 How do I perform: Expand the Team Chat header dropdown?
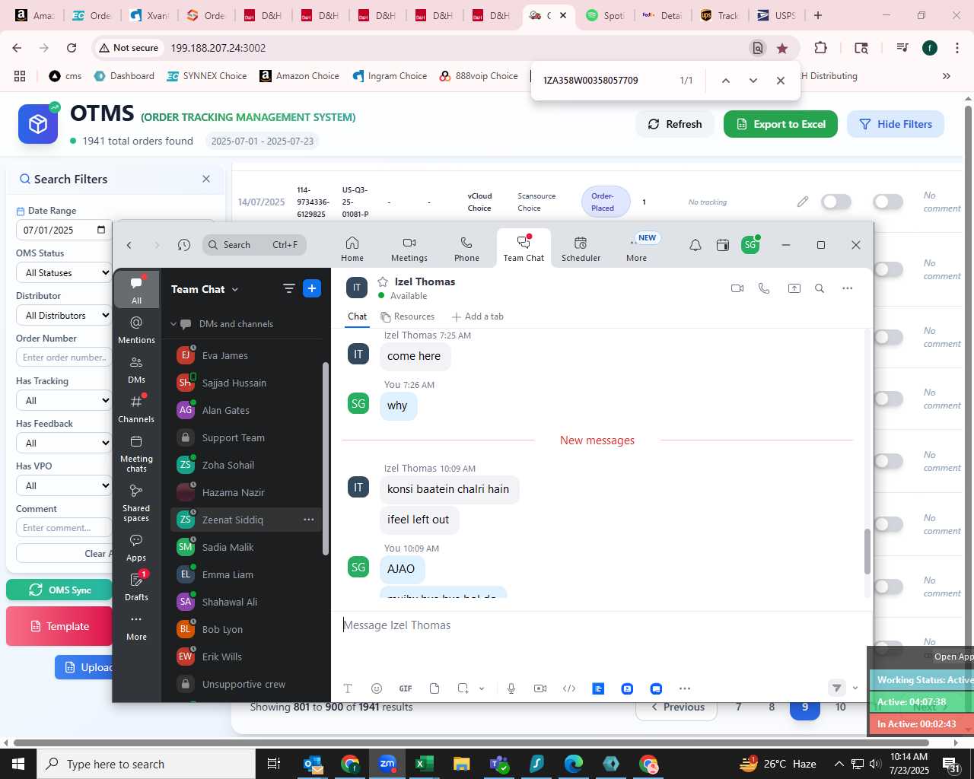235,290
